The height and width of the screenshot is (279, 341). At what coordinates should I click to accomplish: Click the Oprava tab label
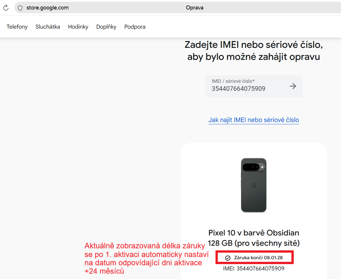pos(195,7)
